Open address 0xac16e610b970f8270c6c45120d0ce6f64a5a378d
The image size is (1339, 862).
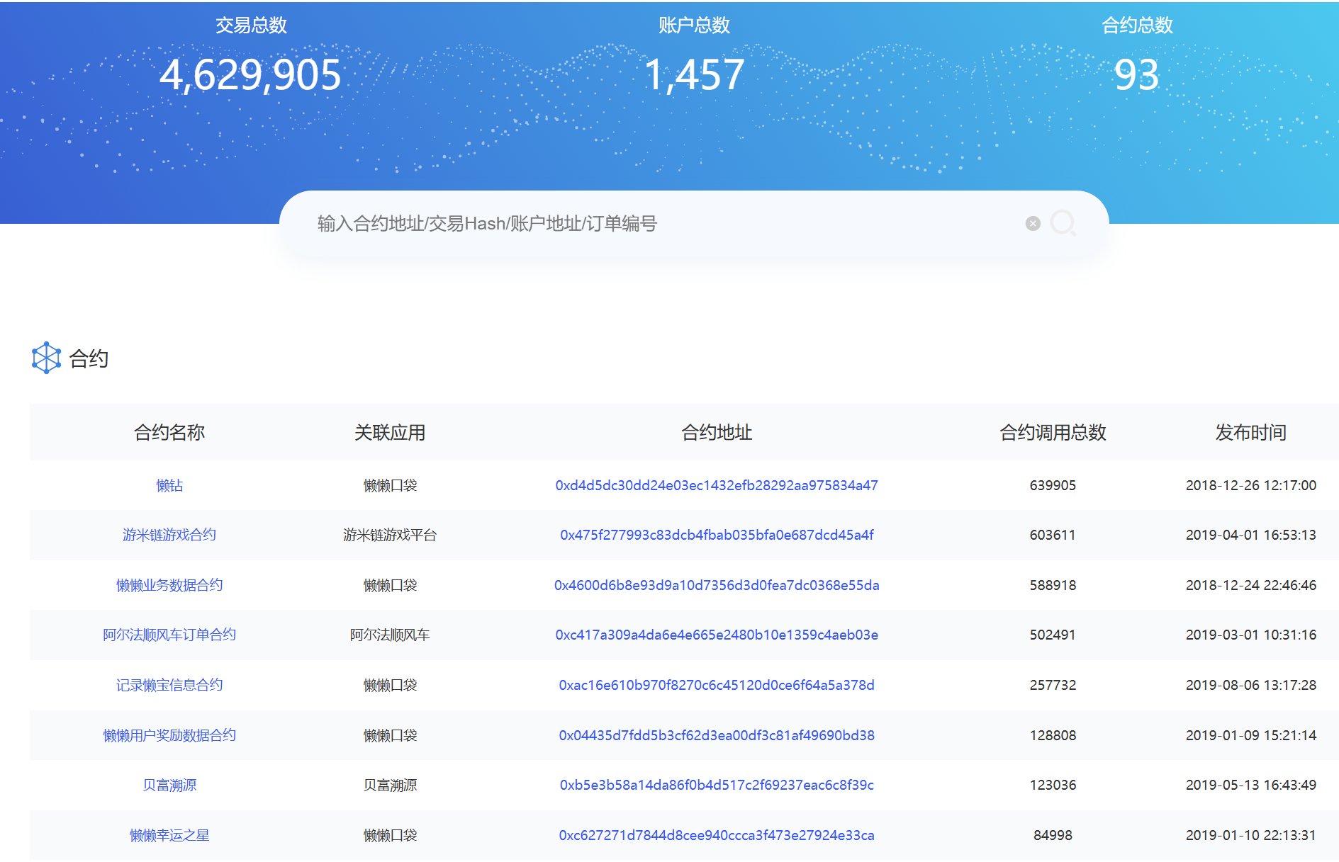click(717, 685)
